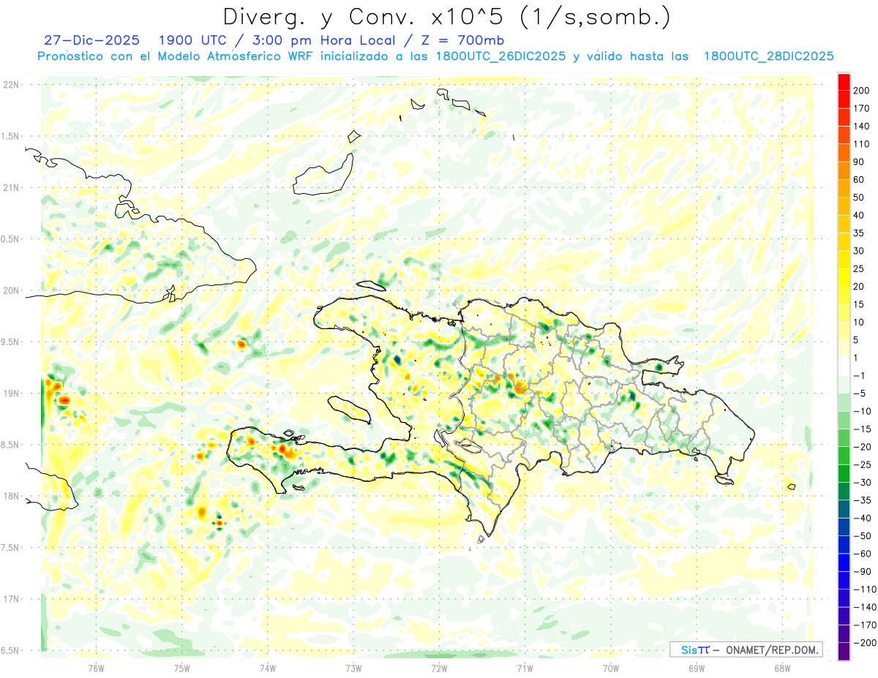The image size is (878, 678).
Task: Click the '75W' longitude axis label
Action: tap(182, 668)
